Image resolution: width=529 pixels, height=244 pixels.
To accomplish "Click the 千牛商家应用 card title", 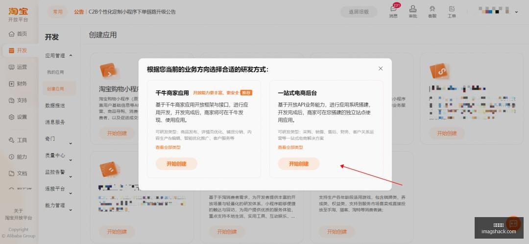I will pyautogui.click(x=172, y=93).
